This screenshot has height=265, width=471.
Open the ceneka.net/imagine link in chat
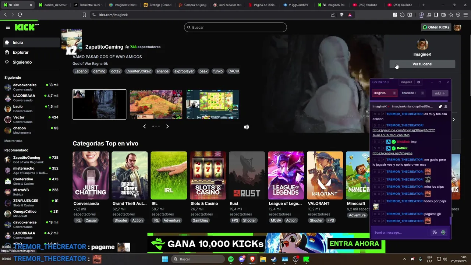pyautogui.click(x=392, y=153)
